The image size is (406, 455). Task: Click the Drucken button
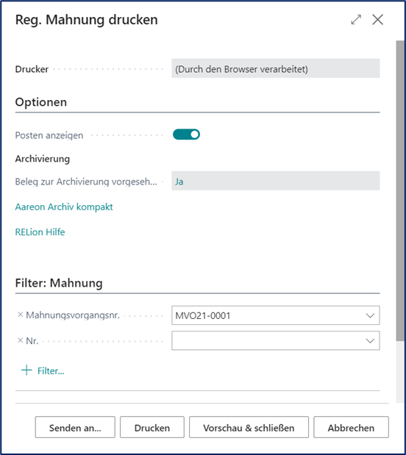click(152, 427)
